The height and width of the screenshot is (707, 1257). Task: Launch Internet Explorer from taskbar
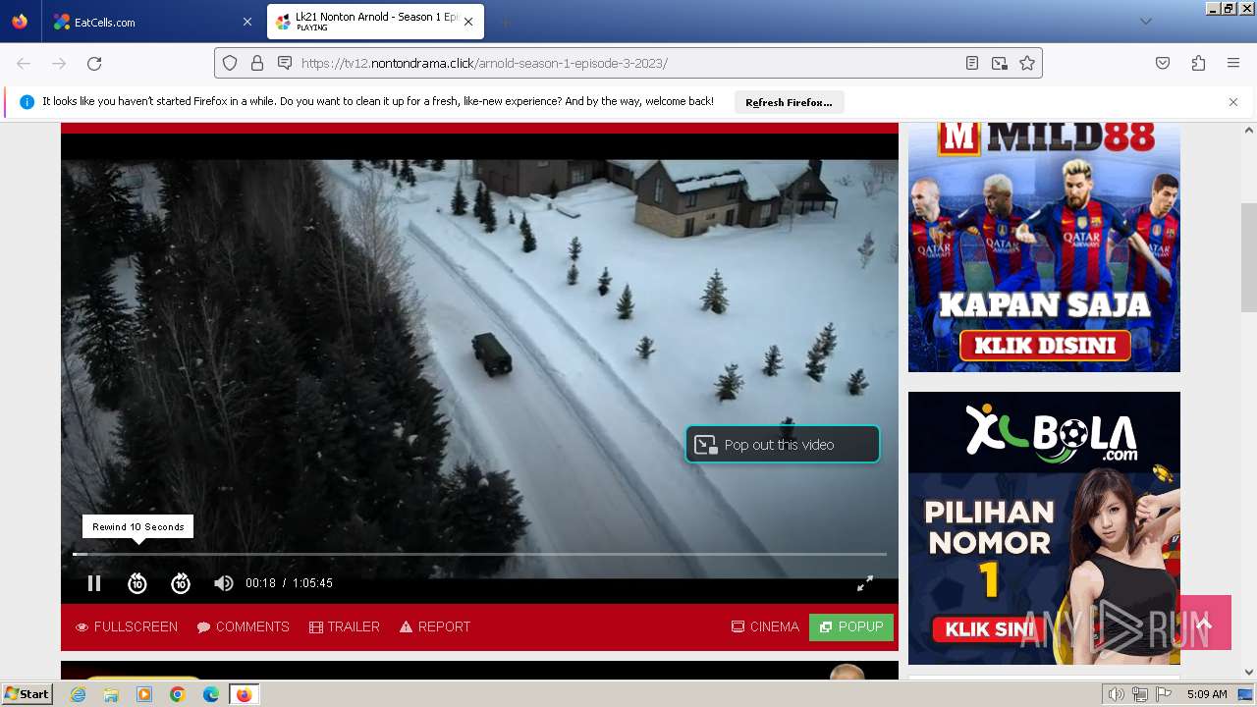pos(79,694)
